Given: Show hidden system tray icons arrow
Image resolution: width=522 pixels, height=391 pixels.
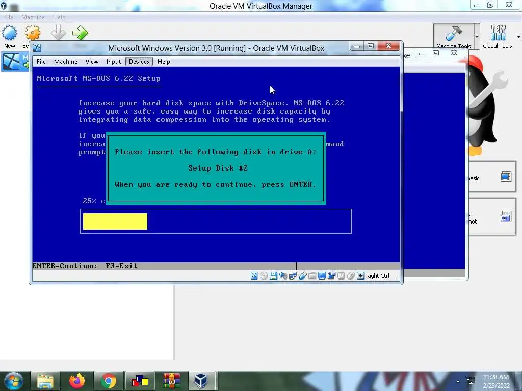Looking at the screenshot, I should tap(458, 381).
